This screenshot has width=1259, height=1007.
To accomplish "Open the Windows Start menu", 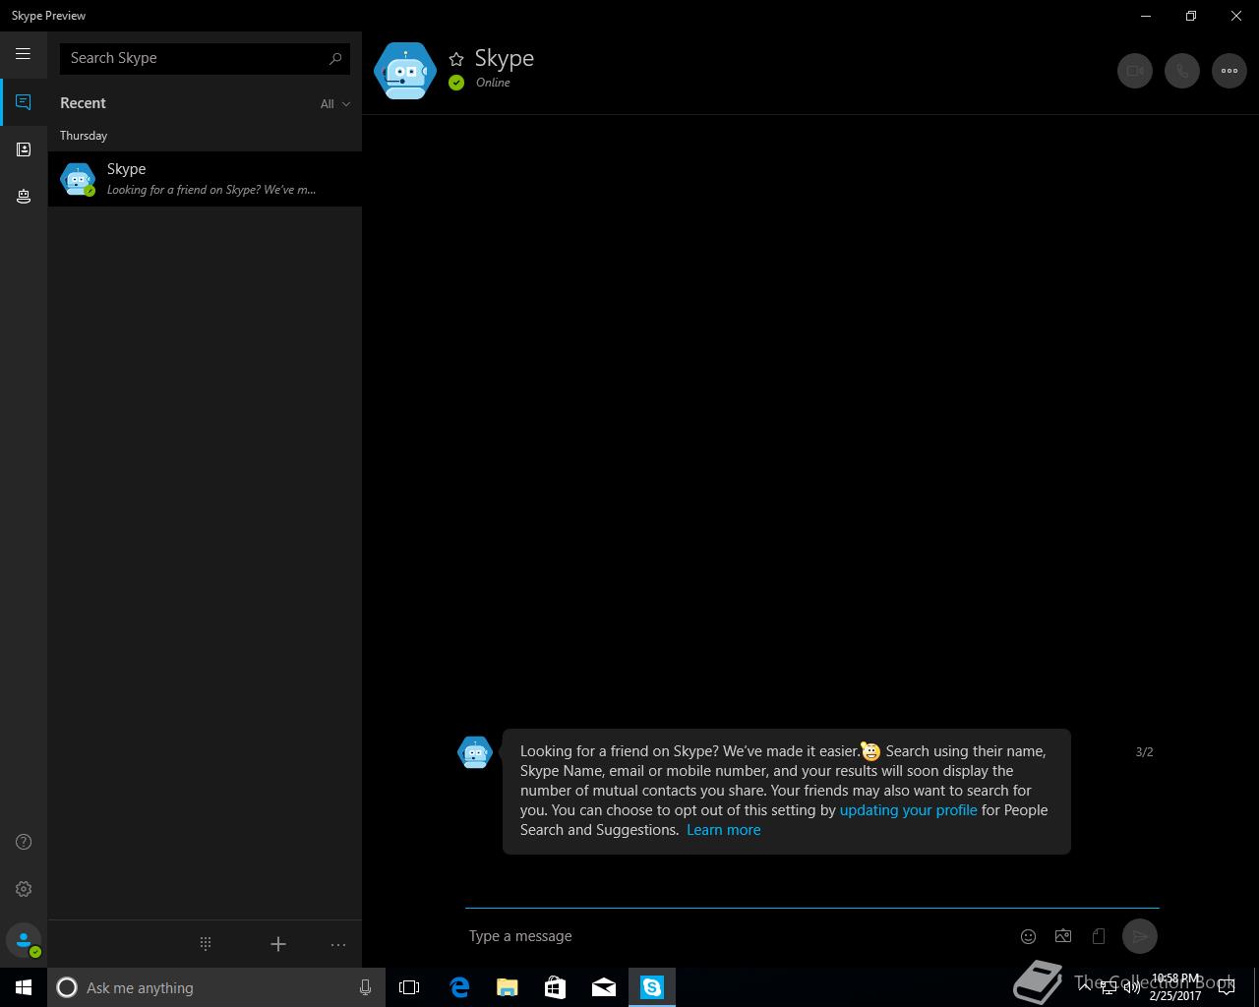I will tap(24, 987).
